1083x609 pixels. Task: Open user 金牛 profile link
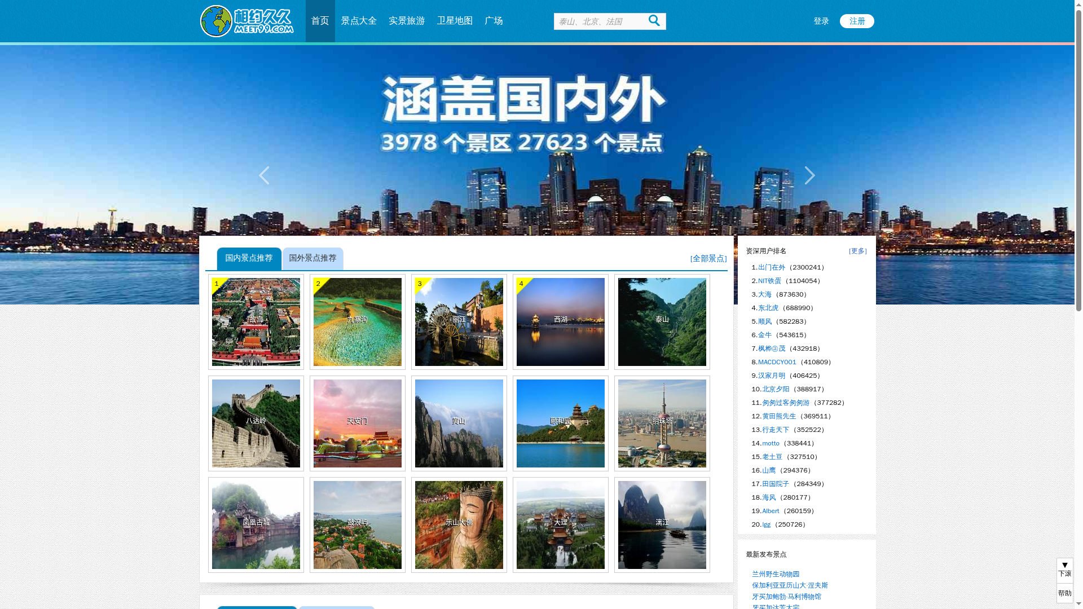(x=765, y=335)
